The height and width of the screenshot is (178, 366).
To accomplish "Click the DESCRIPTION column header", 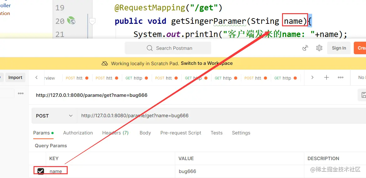I will [323, 158].
